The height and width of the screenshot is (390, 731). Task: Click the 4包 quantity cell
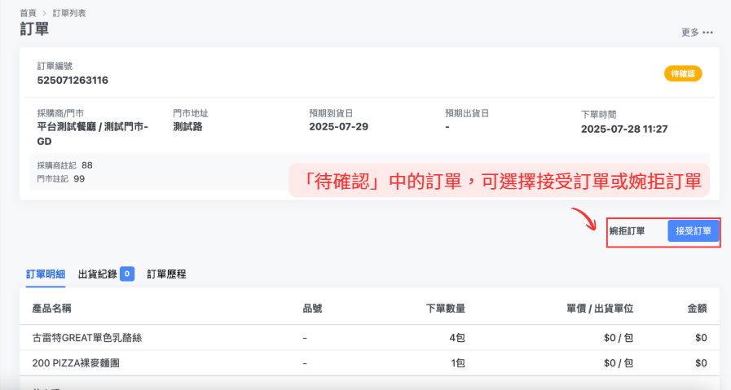pos(457,338)
